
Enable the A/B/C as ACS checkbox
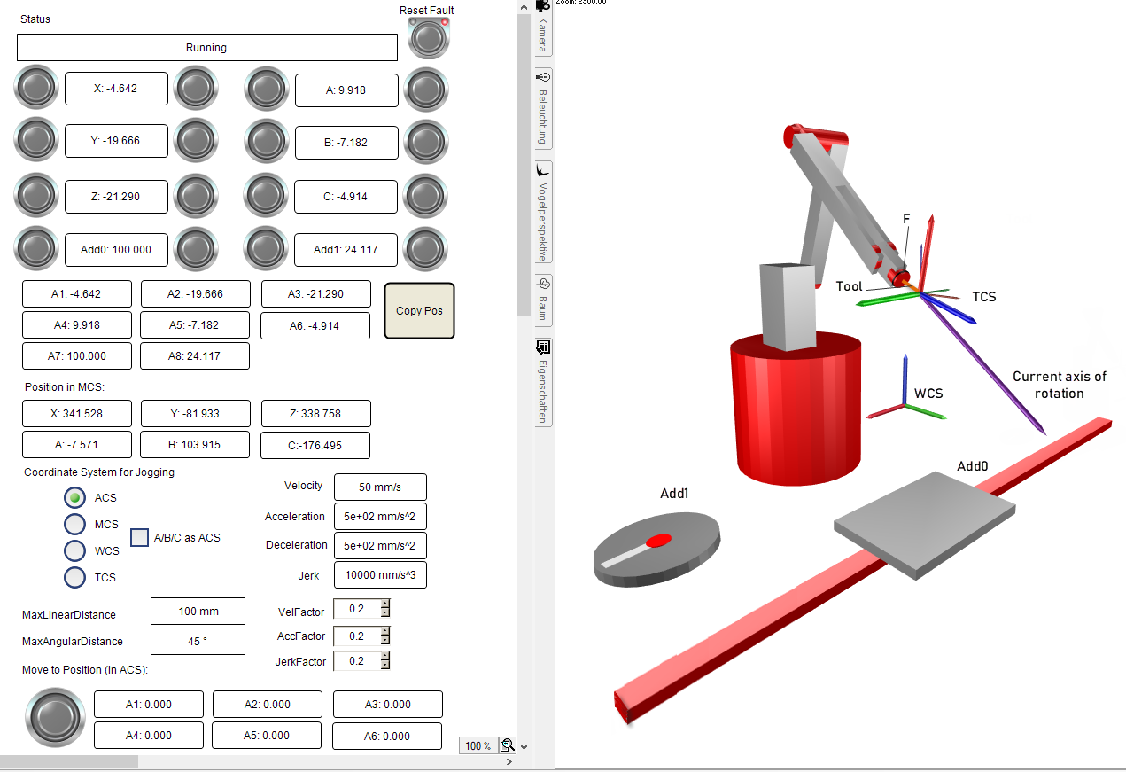tap(139, 537)
